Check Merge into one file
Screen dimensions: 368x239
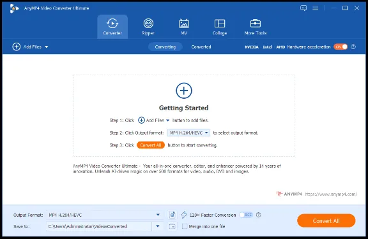[185, 226]
